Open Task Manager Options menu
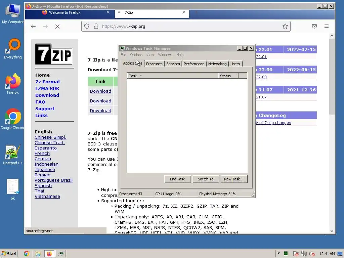344x258 pixels. pos(136,55)
